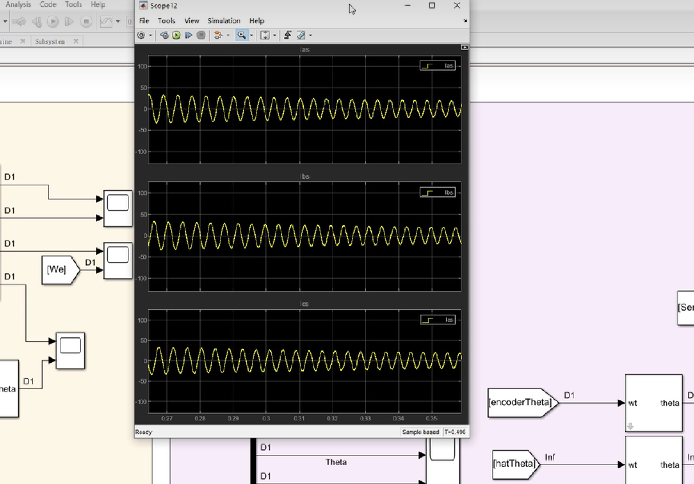Expand the measurements dropdown arrow
Screen dimensions: 694x484
(x=311, y=35)
